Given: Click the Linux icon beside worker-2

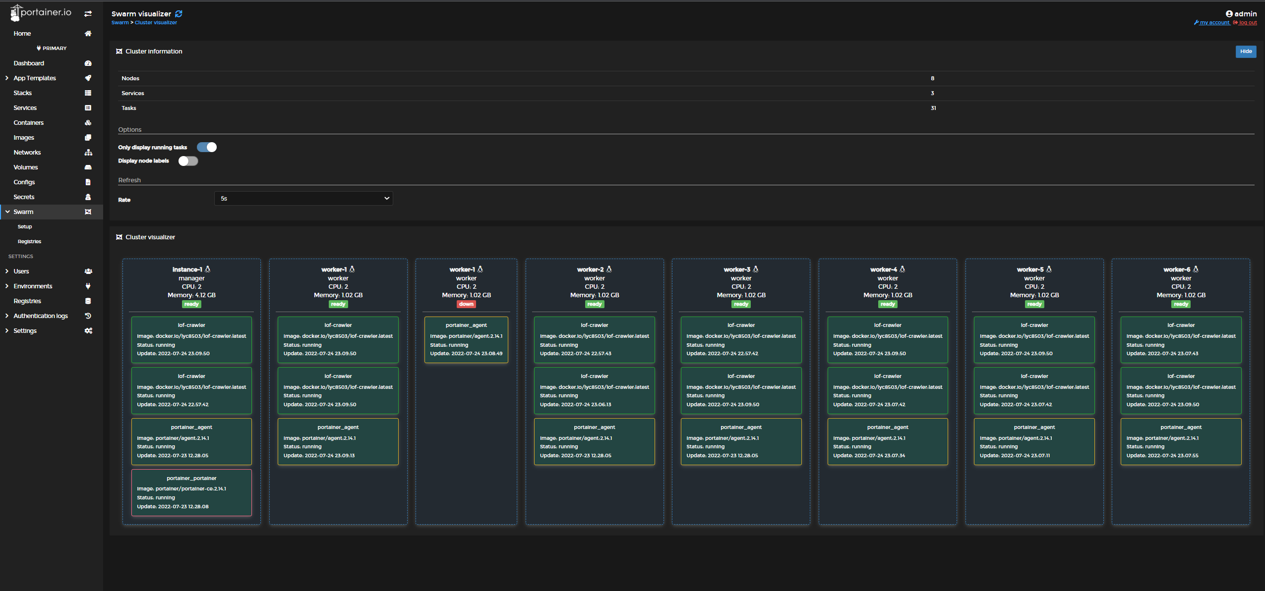Looking at the screenshot, I should (609, 269).
